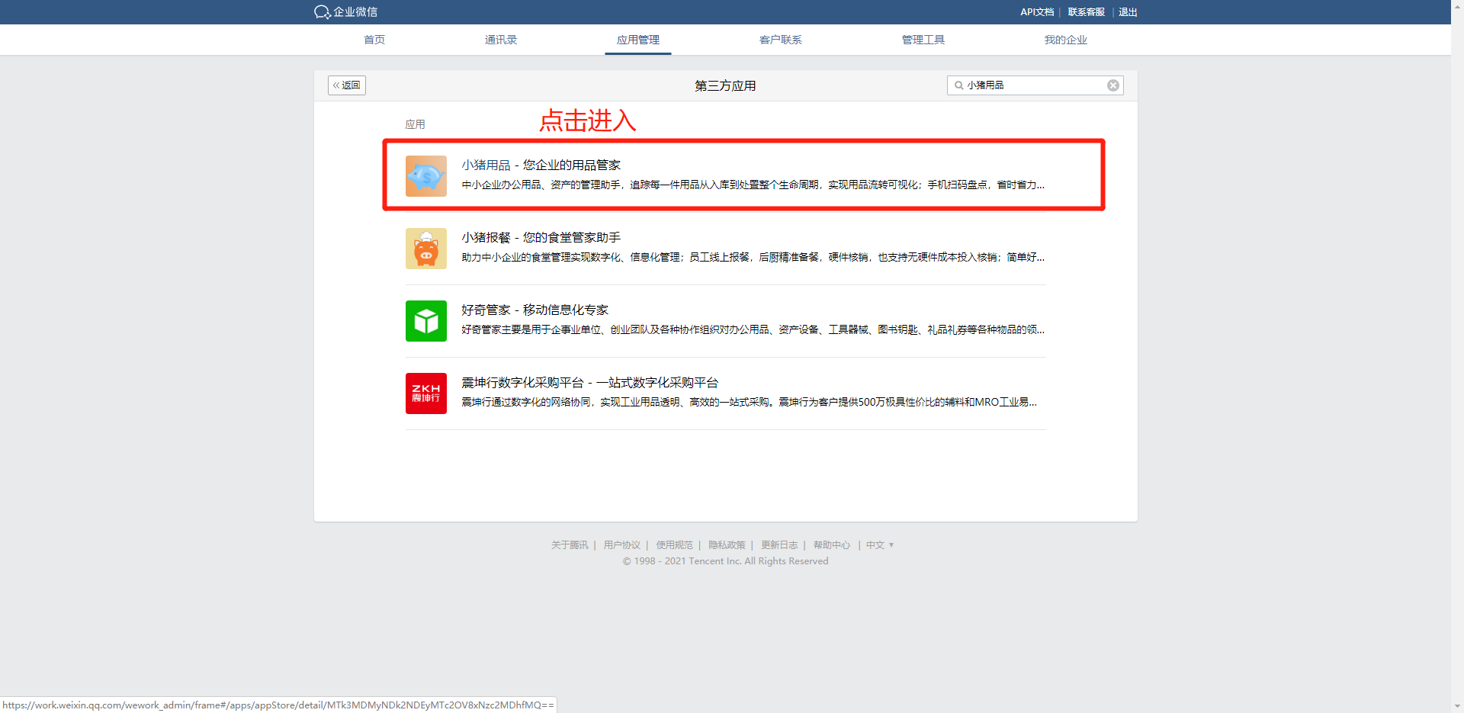Open the ZKH 震坤行 red icon
The image size is (1464, 713).
coord(426,393)
